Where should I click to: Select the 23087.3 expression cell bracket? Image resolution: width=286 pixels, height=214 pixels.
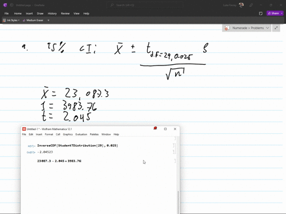coord(175,161)
